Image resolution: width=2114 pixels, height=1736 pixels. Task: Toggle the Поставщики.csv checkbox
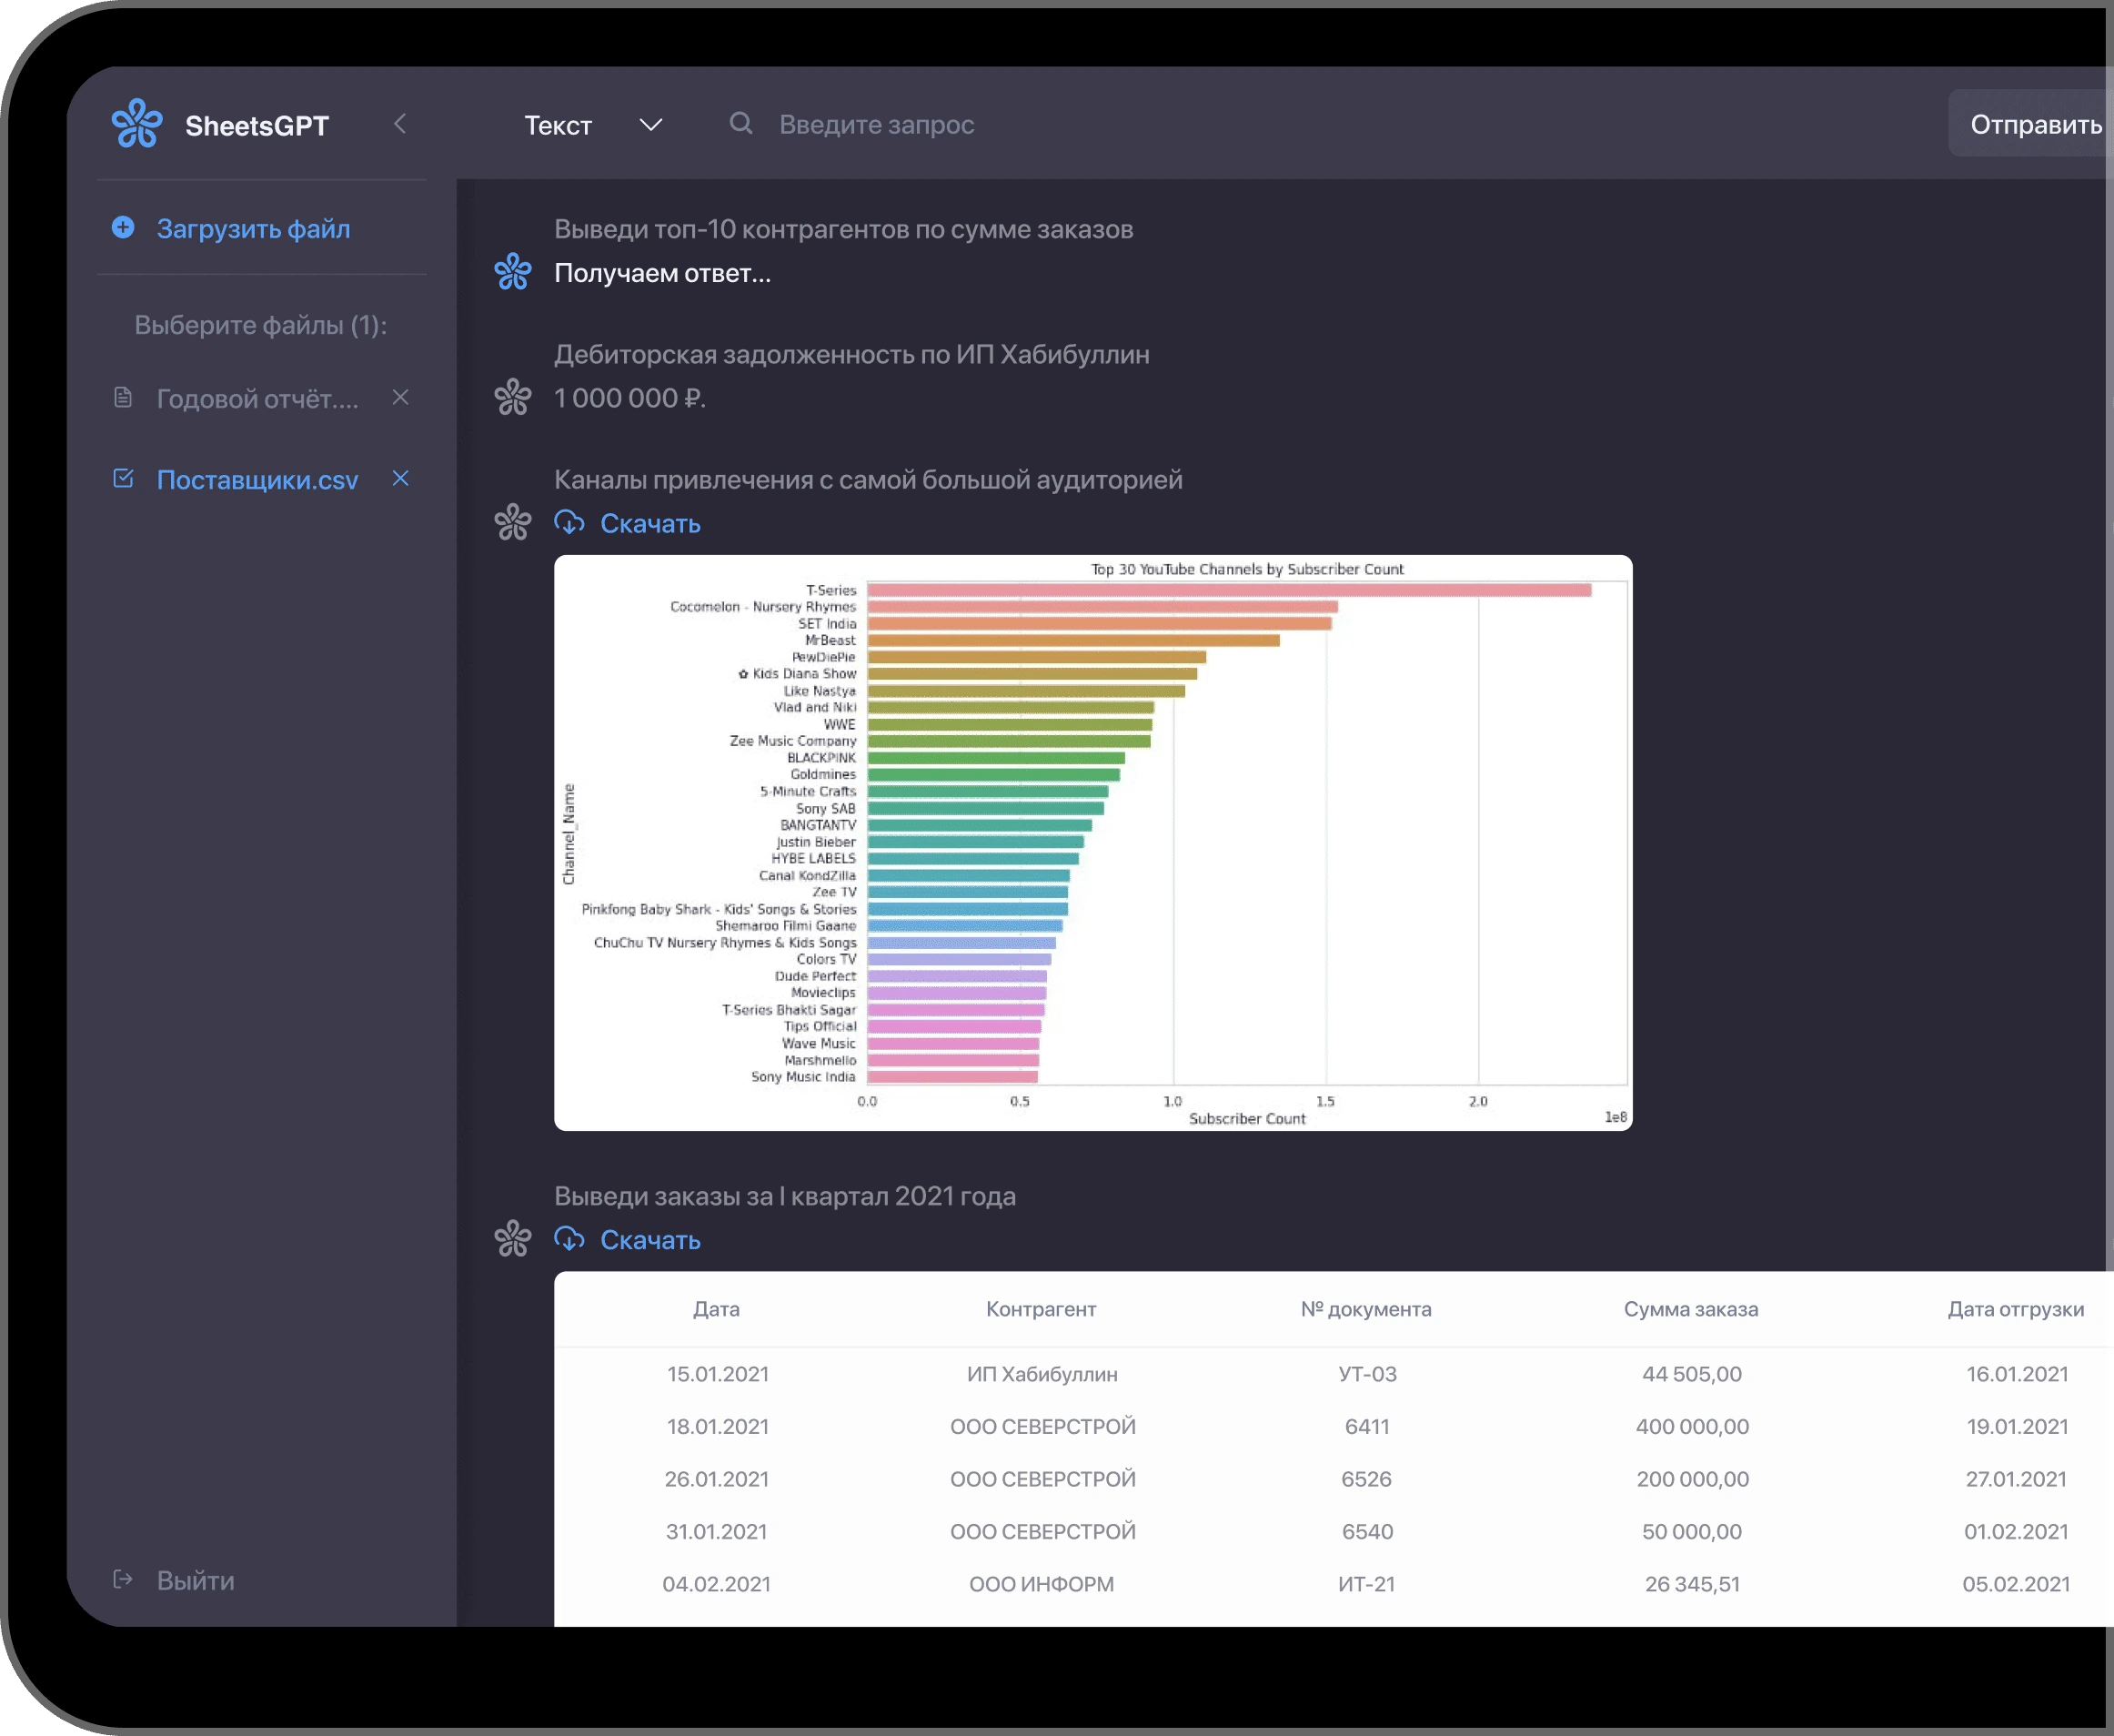pyautogui.click(x=123, y=479)
